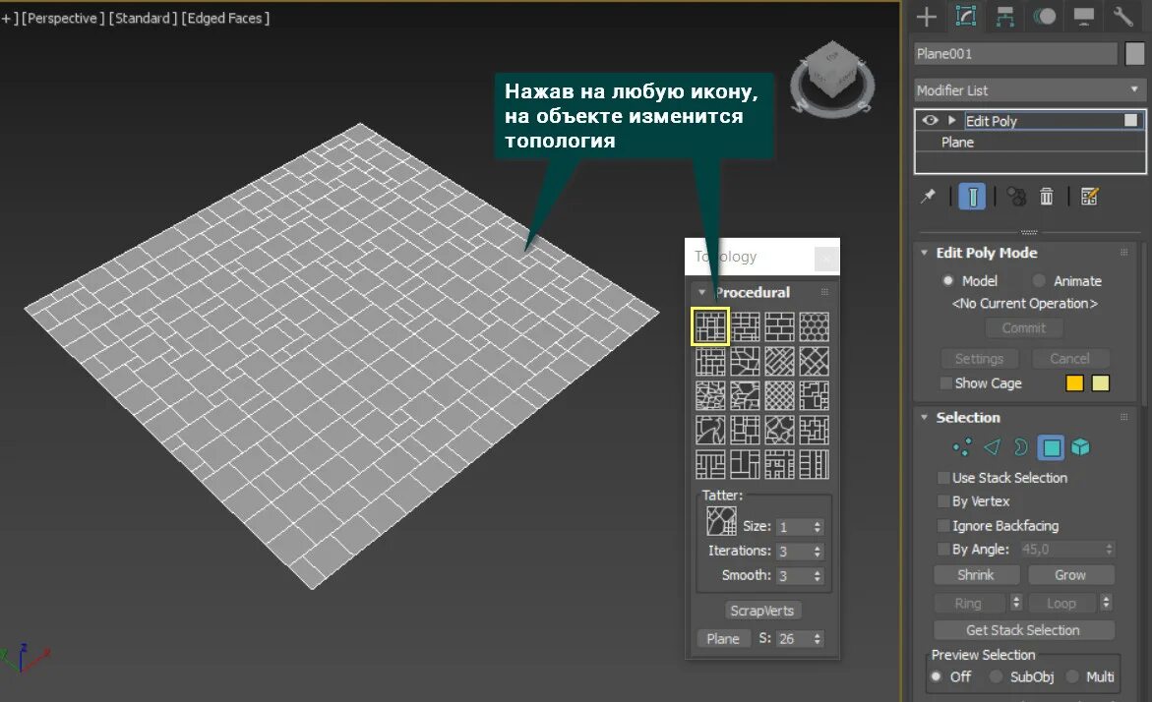Select Border sub-object level icon

click(x=1020, y=447)
